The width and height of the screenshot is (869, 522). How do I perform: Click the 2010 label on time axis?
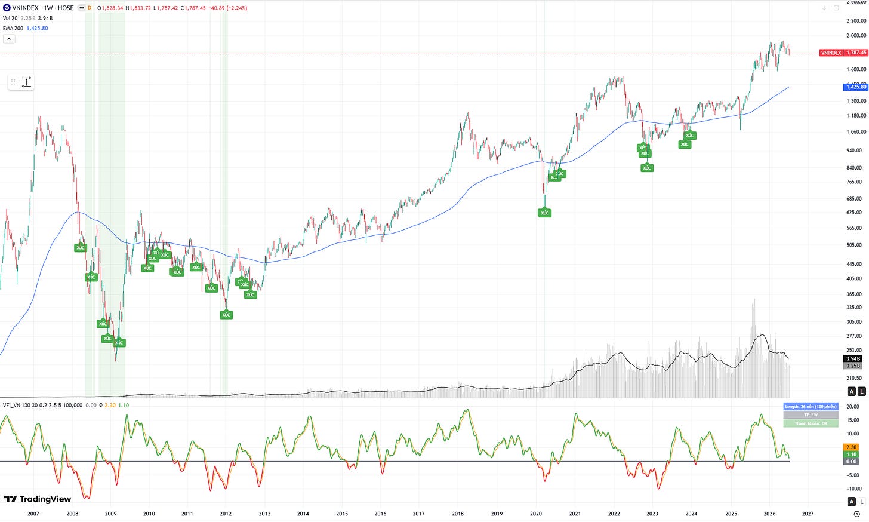click(x=149, y=514)
